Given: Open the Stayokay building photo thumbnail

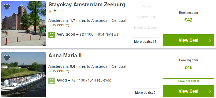Looking at the screenshot, I should [x=24, y=24].
